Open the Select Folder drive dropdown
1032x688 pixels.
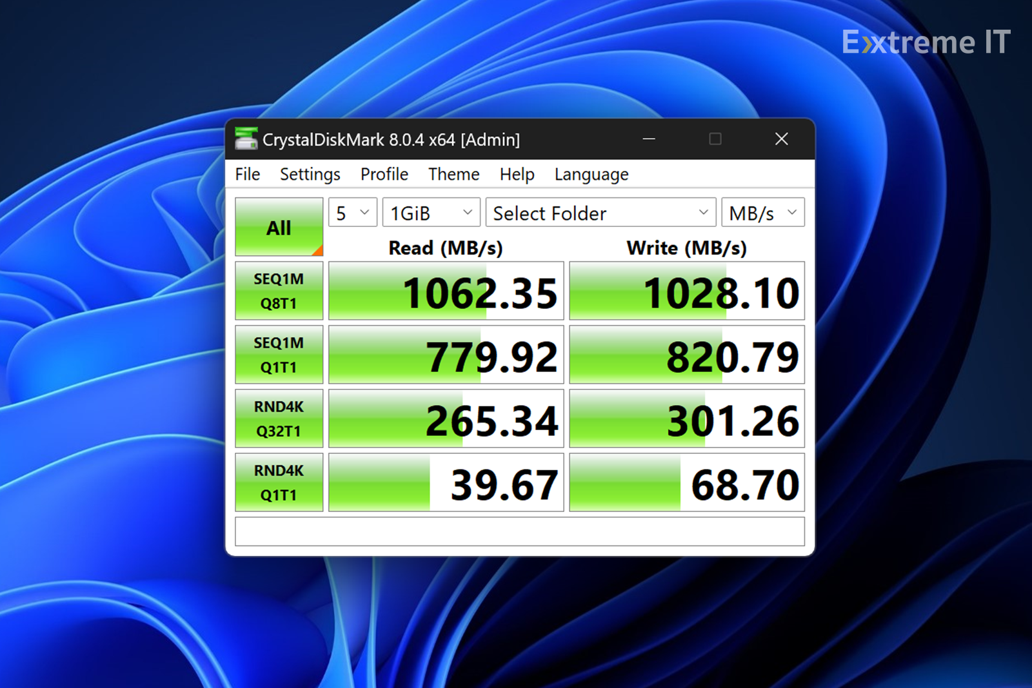(601, 212)
